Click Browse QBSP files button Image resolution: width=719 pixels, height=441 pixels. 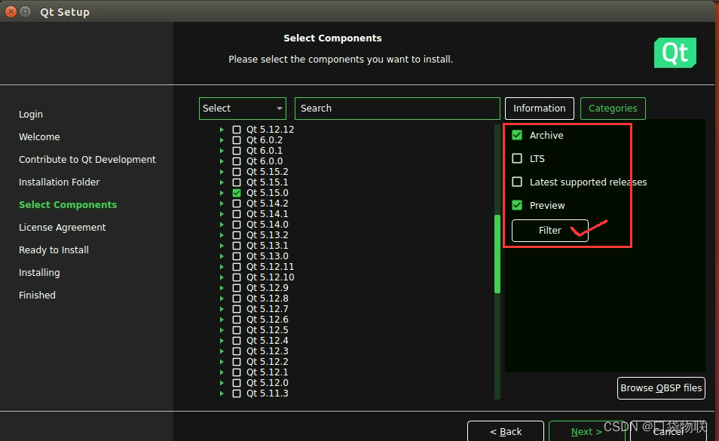661,387
